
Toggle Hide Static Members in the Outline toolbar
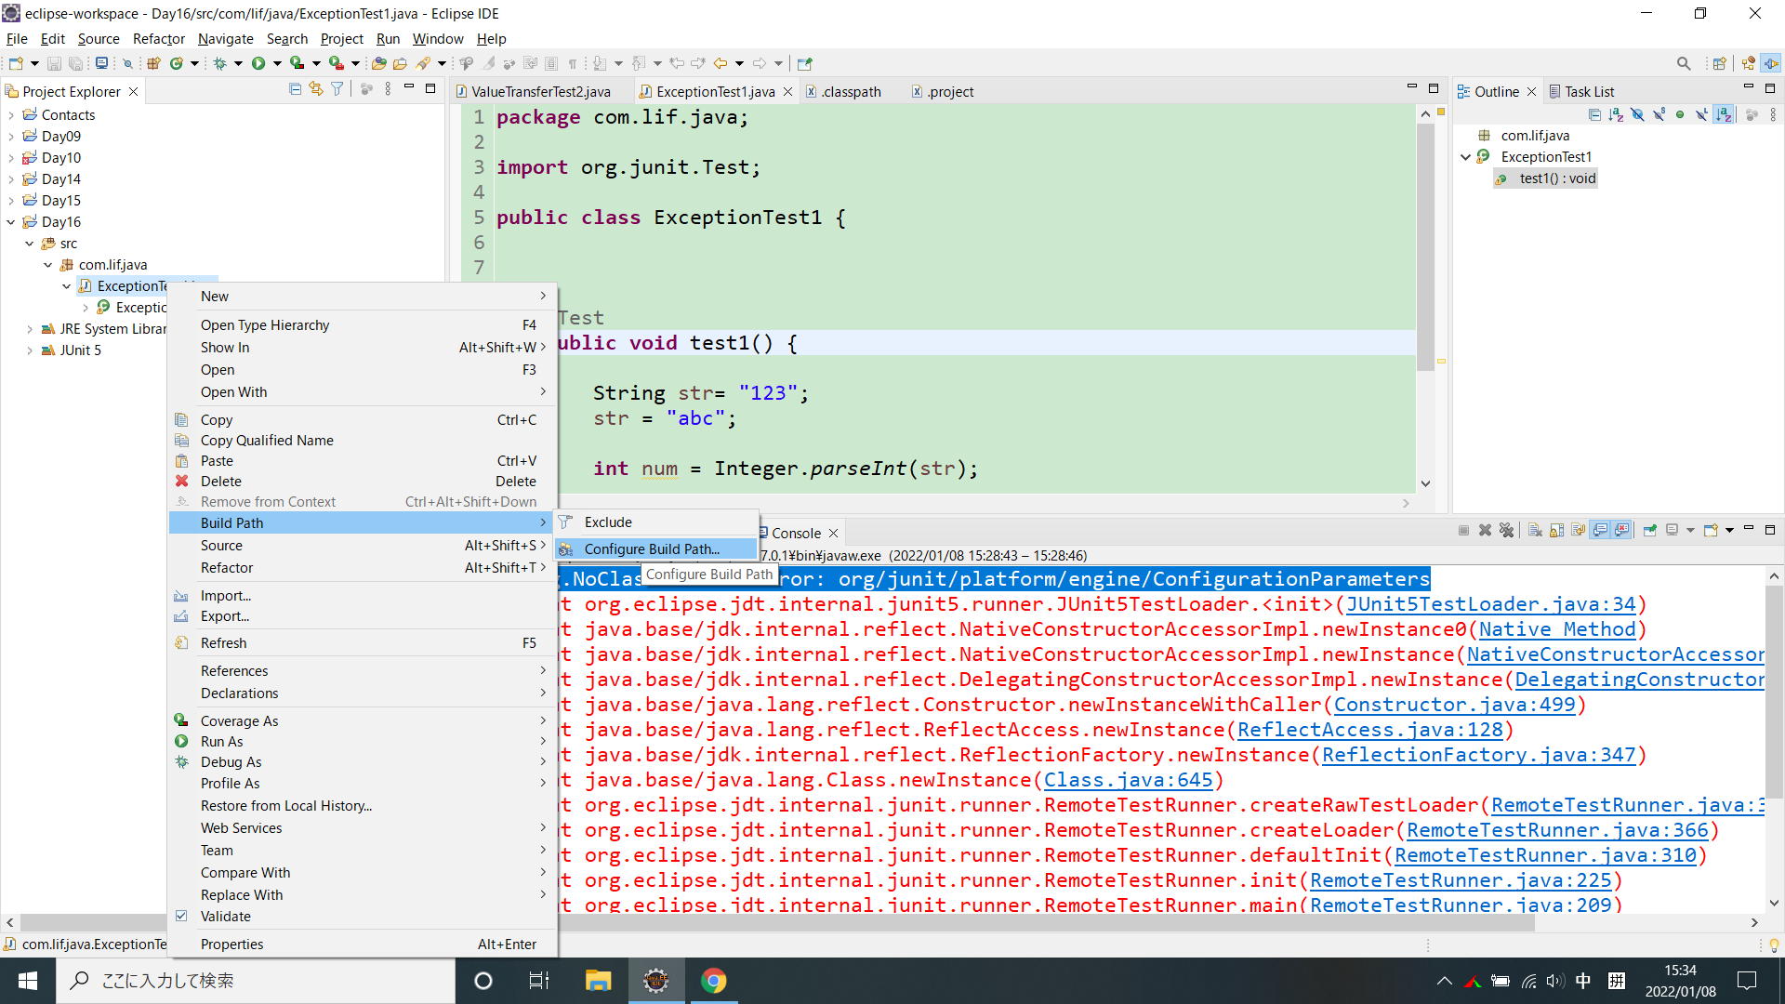1659,114
